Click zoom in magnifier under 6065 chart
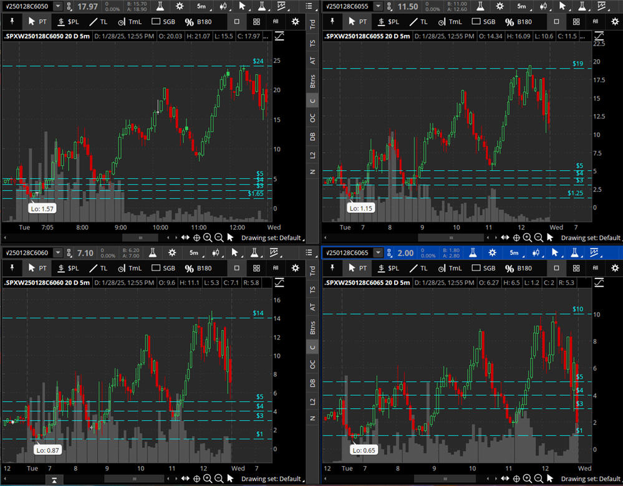 527,479
